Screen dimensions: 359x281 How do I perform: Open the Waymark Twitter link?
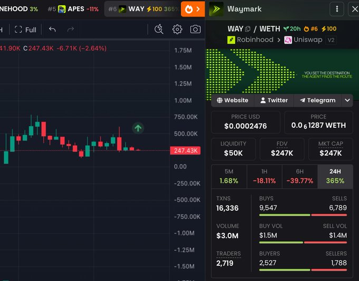click(274, 100)
